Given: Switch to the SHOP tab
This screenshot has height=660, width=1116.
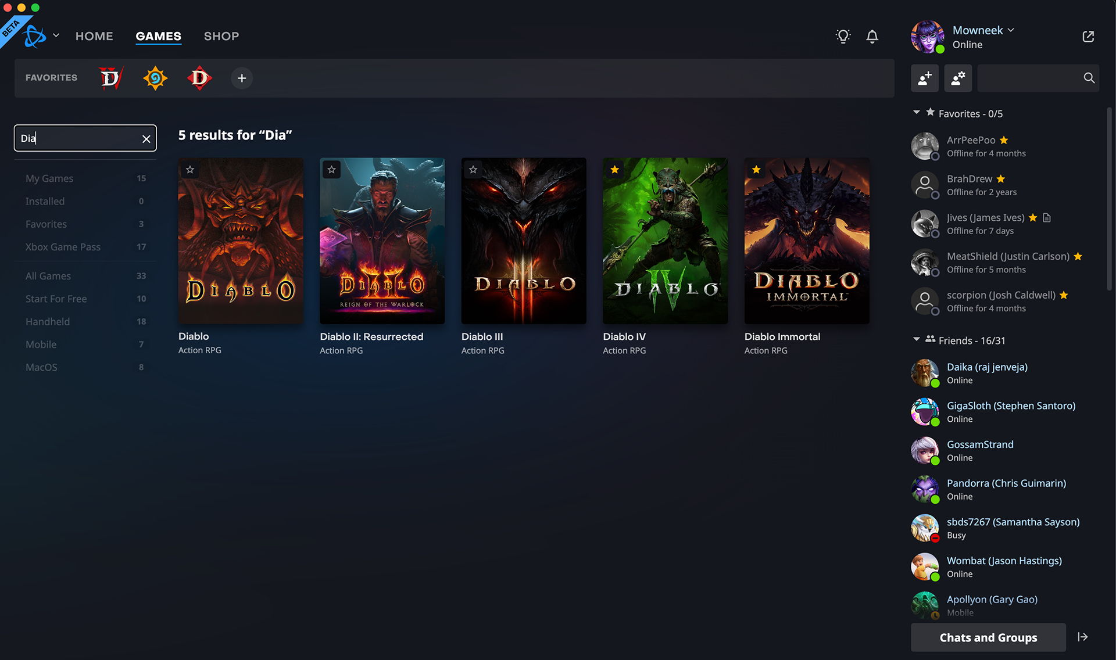Looking at the screenshot, I should click(x=221, y=36).
